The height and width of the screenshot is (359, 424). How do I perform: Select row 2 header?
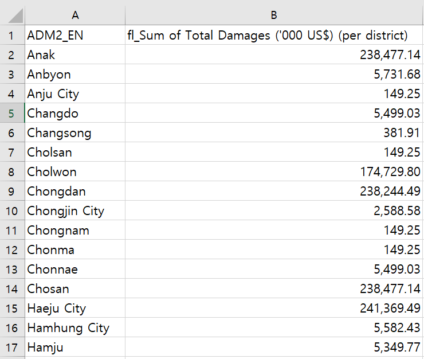pyautogui.click(x=12, y=54)
